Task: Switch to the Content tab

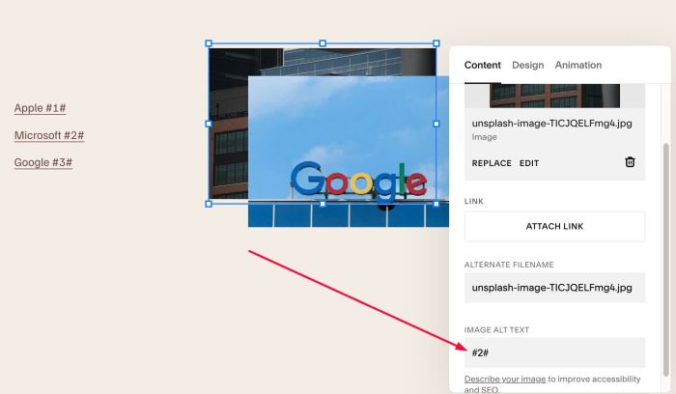Action: click(x=483, y=65)
